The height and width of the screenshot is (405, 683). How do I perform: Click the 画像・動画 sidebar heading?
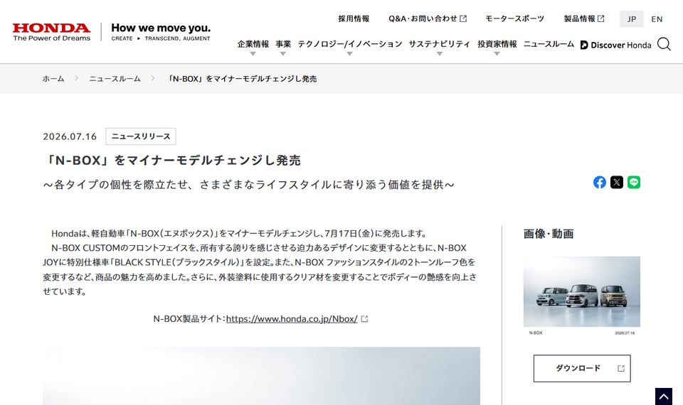click(x=549, y=234)
